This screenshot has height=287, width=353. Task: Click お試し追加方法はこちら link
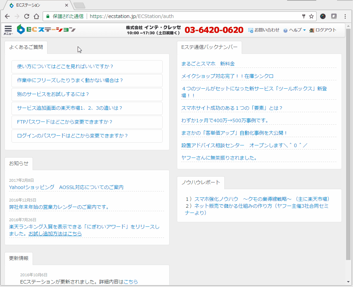[55, 234]
